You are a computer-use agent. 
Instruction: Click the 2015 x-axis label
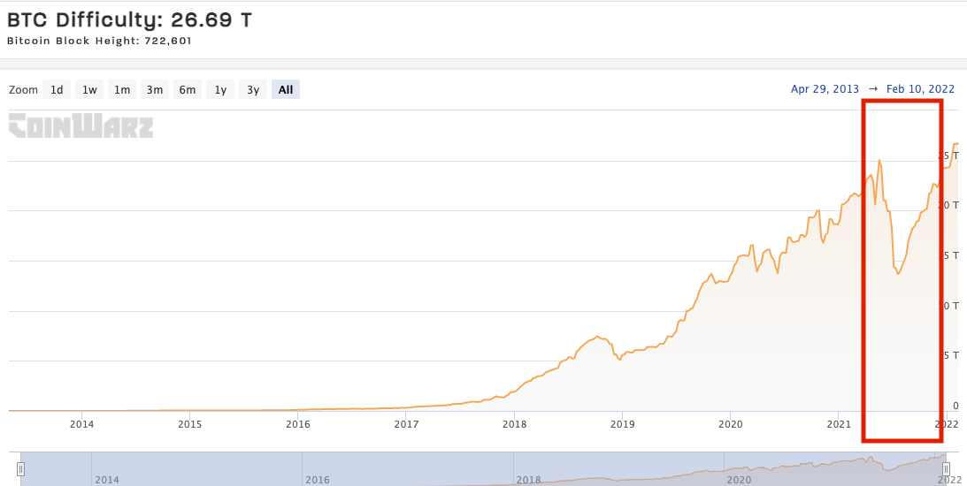[190, 424]
